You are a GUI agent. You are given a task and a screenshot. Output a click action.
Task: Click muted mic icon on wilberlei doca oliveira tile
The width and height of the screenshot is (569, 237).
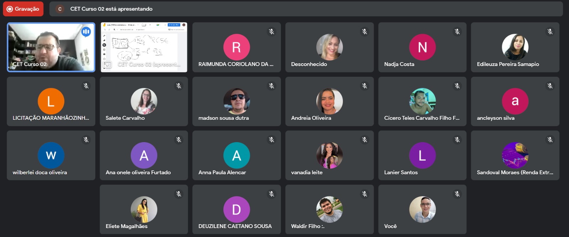(x=86, y=140)
